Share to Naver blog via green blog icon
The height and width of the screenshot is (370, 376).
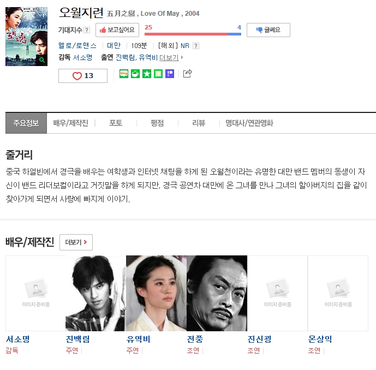click(124, 74)
